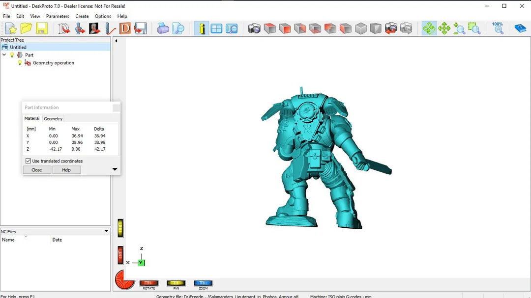Screen dimensions: 531x298
Task: Click the Z Min value "-42.17"
Action: (x=56, y=149)
